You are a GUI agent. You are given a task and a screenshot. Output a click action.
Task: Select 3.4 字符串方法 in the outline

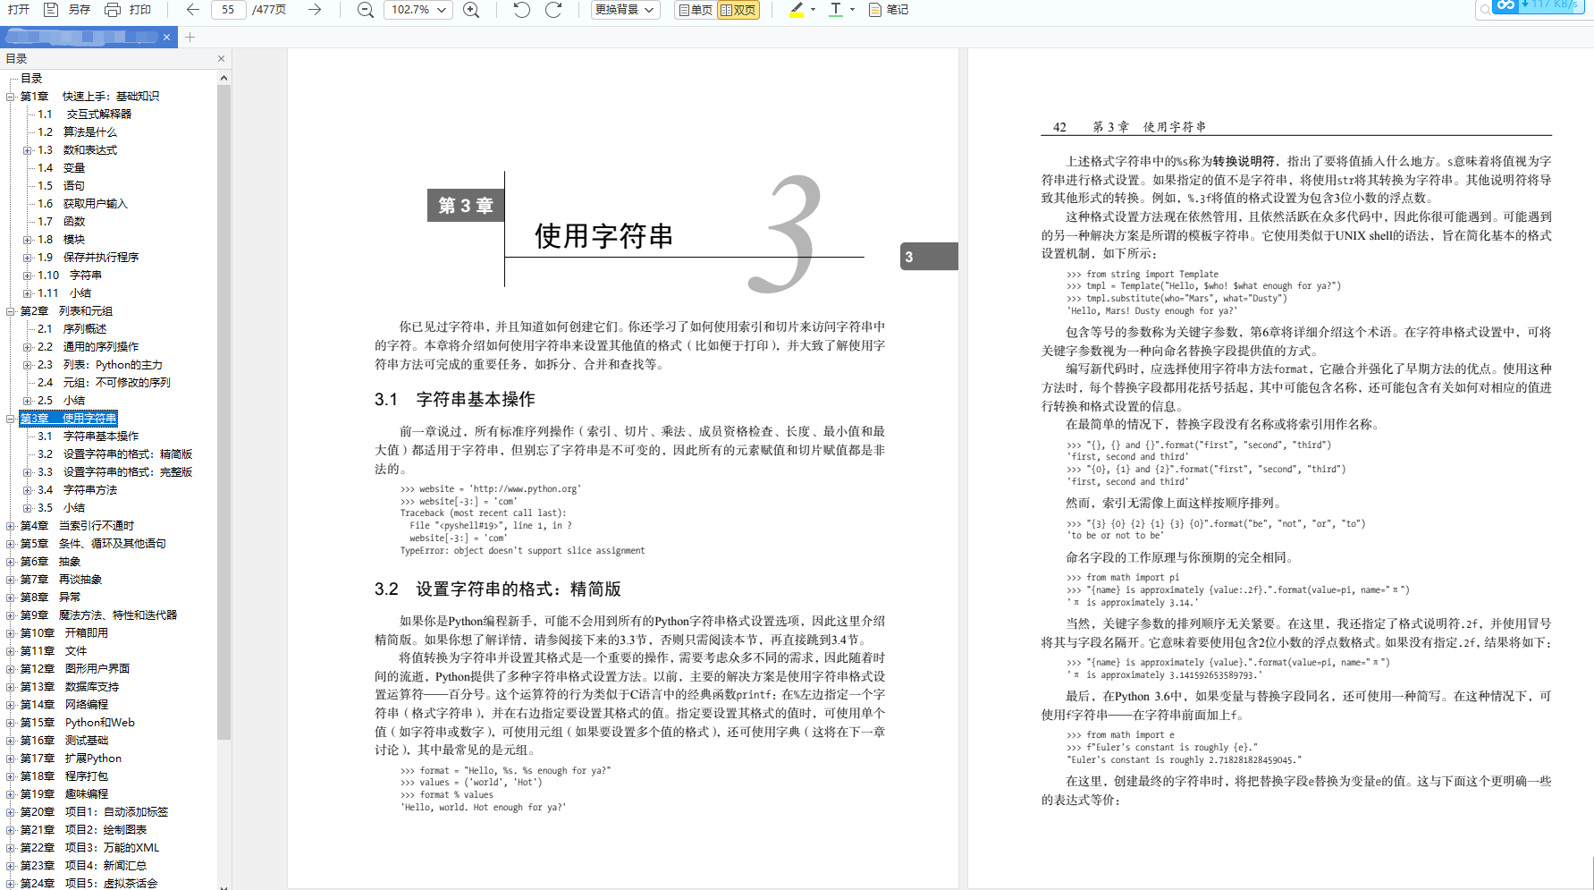click(x=89, y=490)
